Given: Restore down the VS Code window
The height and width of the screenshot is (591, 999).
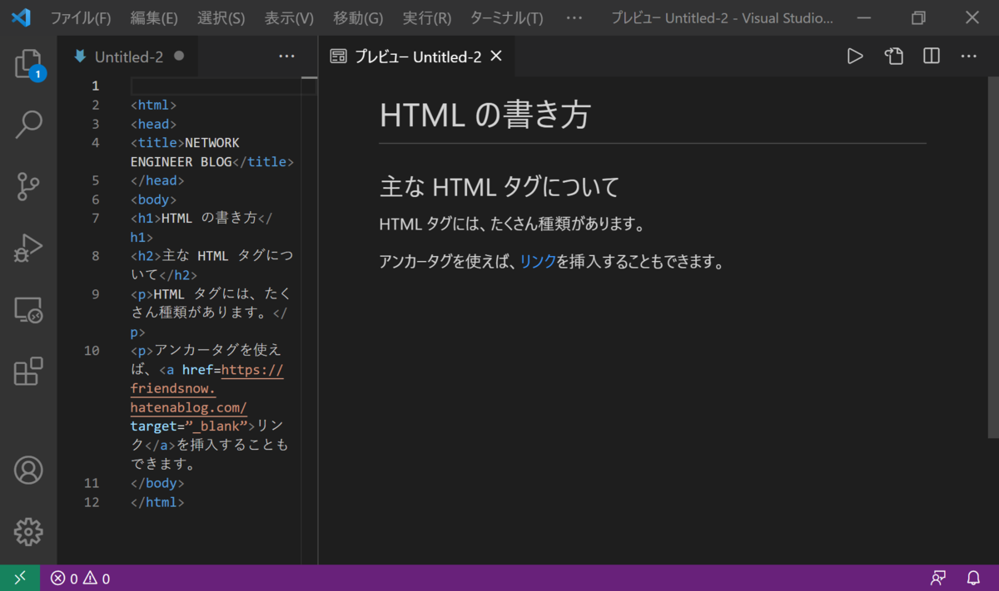Looking at the screenshot, I should click(918, 17).
